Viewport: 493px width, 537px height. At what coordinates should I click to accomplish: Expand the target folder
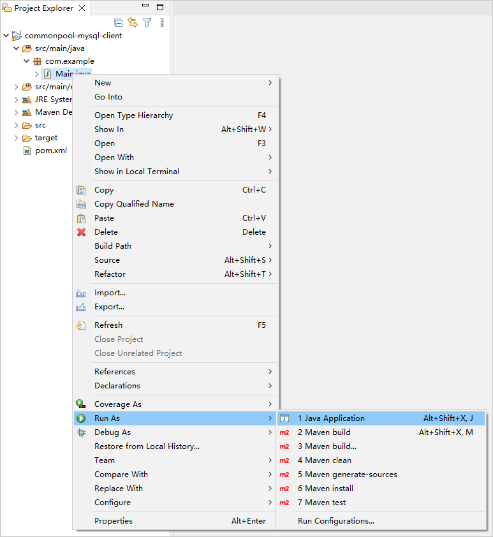pyautogui.click(x=17, y=138)
